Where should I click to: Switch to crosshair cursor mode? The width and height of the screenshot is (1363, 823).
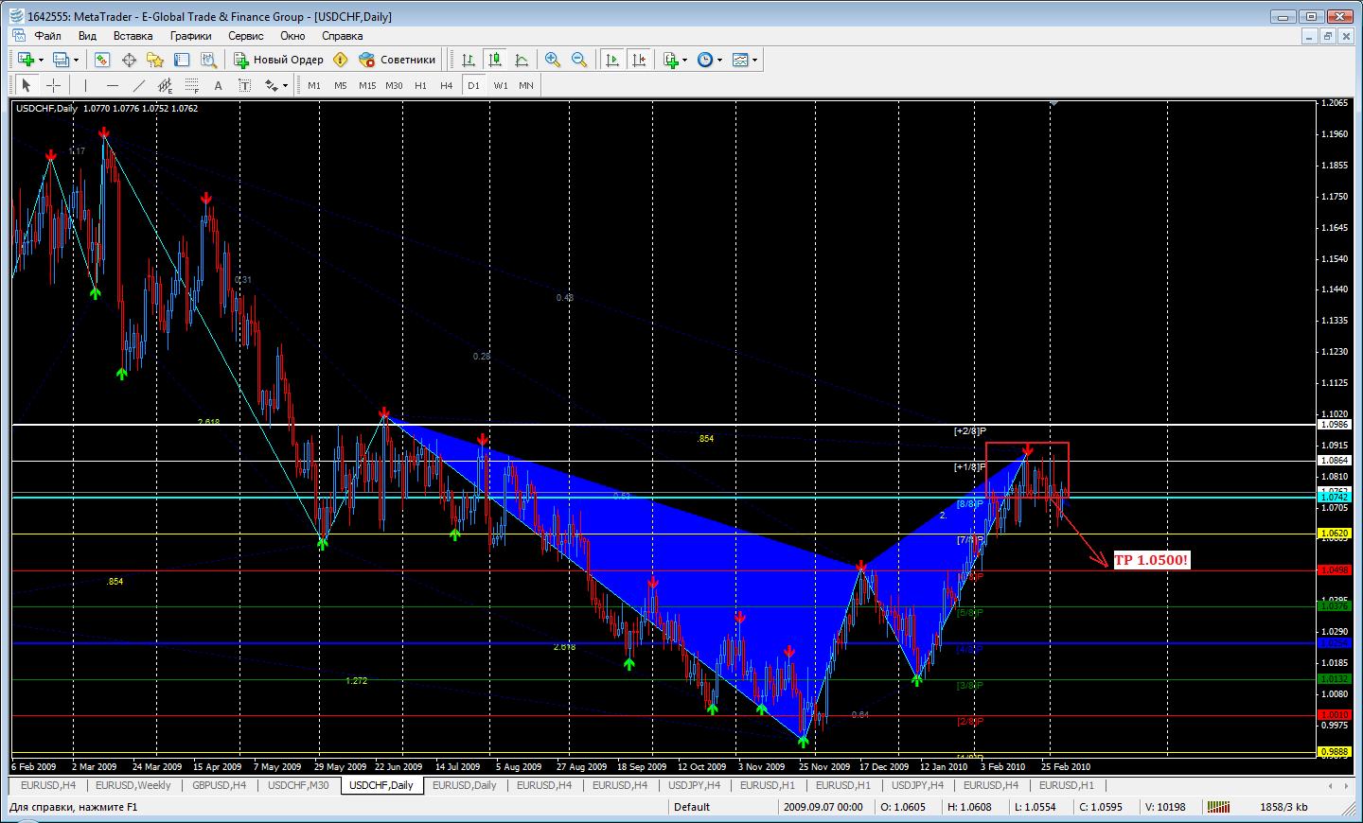53,85
